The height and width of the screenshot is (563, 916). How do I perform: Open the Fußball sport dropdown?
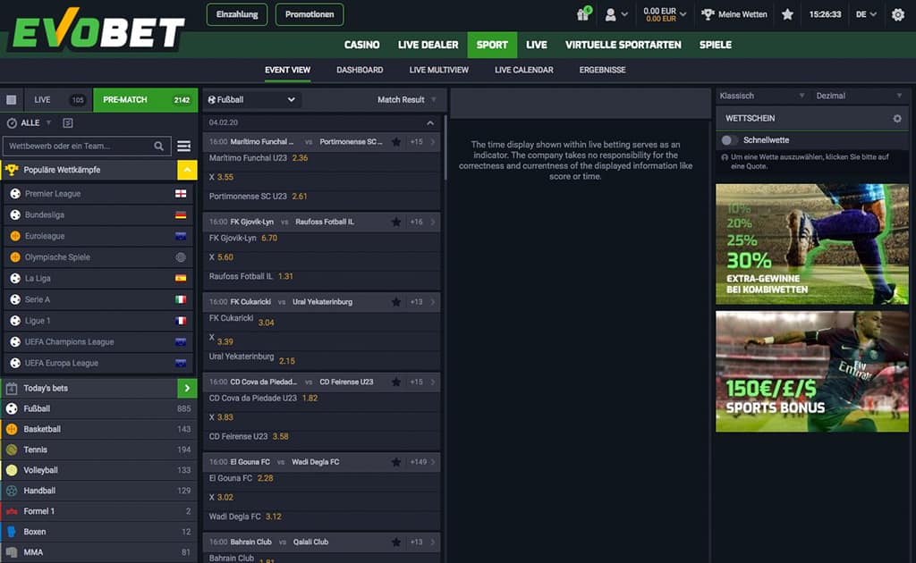252,100
